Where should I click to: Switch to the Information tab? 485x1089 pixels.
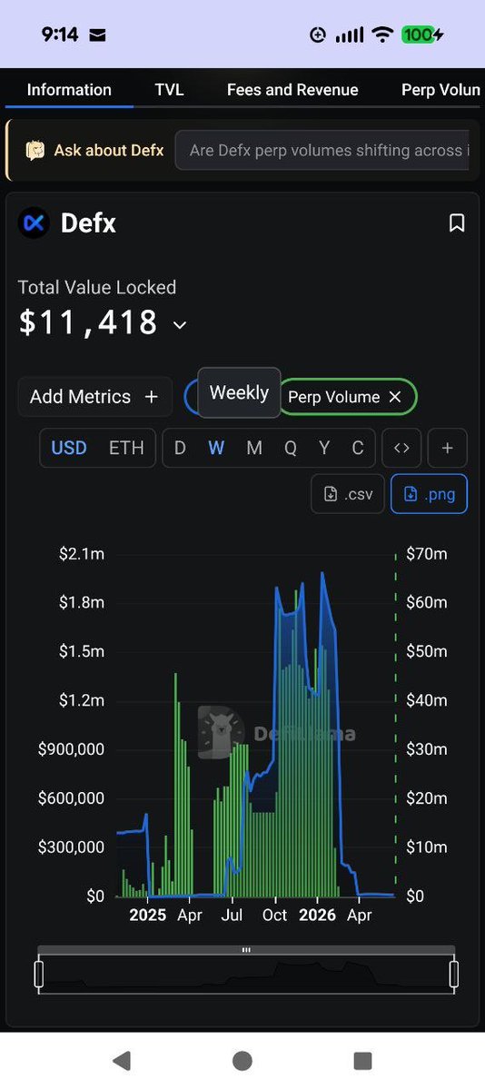(69, 90)
